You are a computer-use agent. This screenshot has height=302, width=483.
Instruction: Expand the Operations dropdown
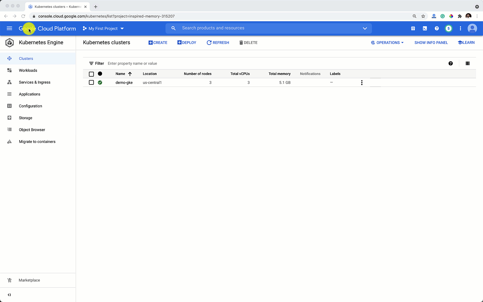pos(387,43)
